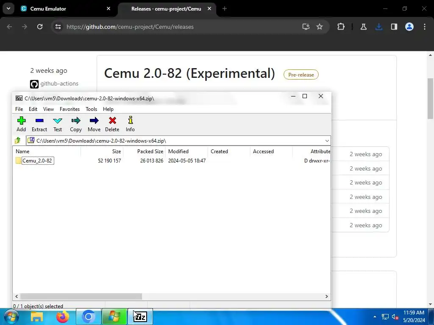Reload the GitHub releases page
434x325 pixels.
tap(40, 27)
